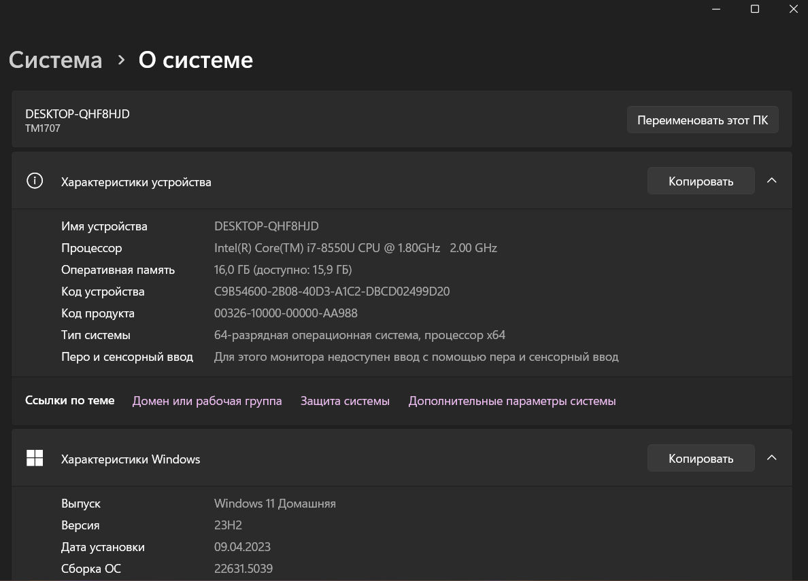The height and width of the screenshot is (581, 808).
Task: Click the Имя устройства value DESKTOP-QHF8HJD
Action: click(x=267, y=226)
